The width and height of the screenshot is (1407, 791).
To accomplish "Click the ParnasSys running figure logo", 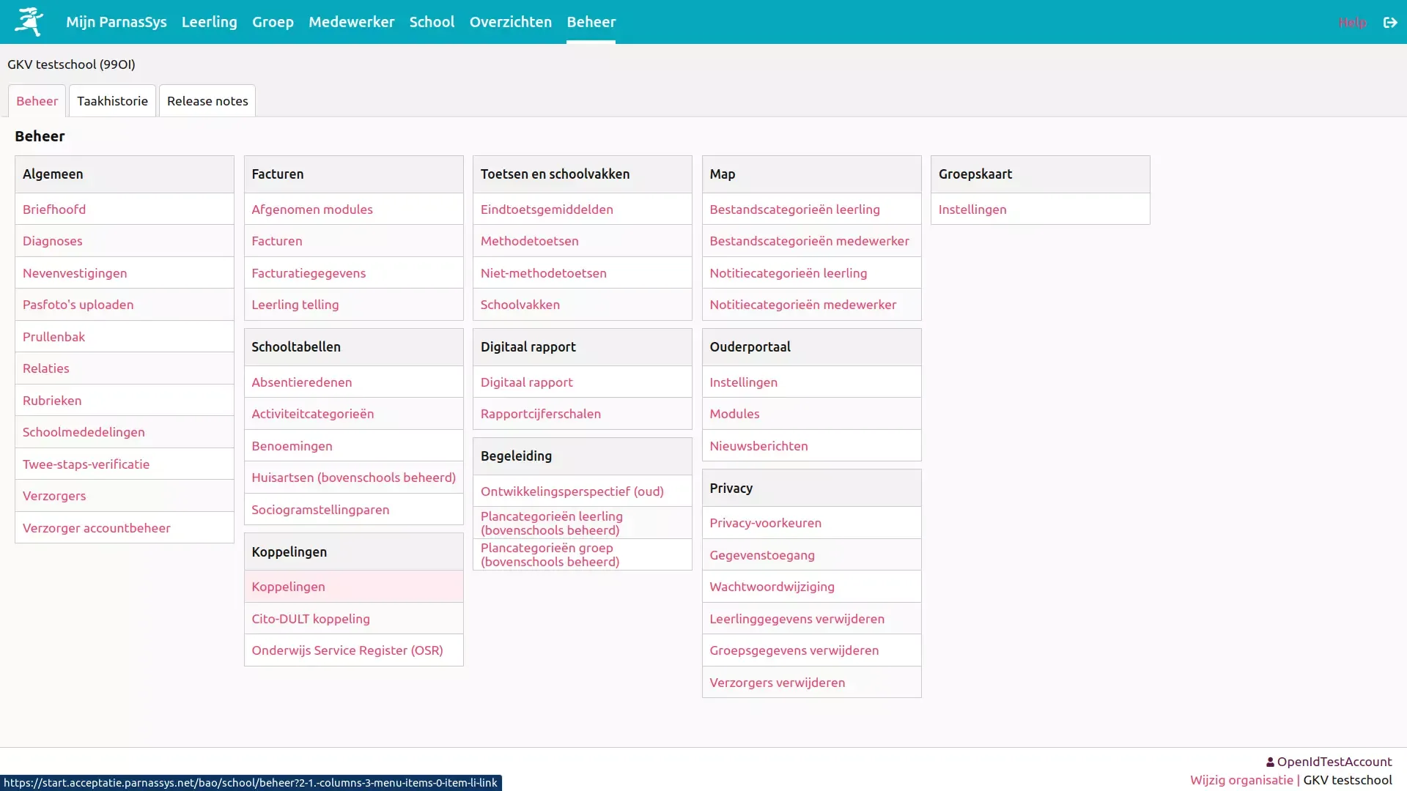I will click(x=29, y=21).
